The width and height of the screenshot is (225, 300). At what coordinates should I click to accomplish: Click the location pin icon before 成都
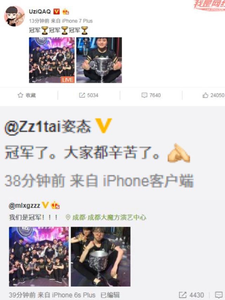click(68, 217)
